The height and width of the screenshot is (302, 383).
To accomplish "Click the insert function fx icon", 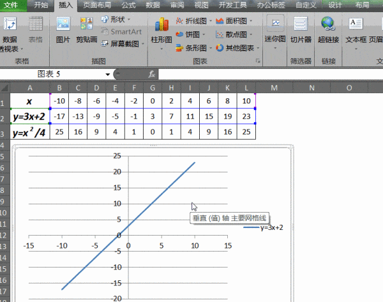I will coord(152,73).
